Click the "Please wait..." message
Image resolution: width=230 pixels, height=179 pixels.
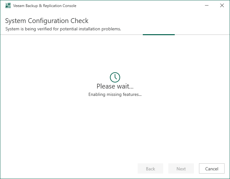click(x=115, y=86)
